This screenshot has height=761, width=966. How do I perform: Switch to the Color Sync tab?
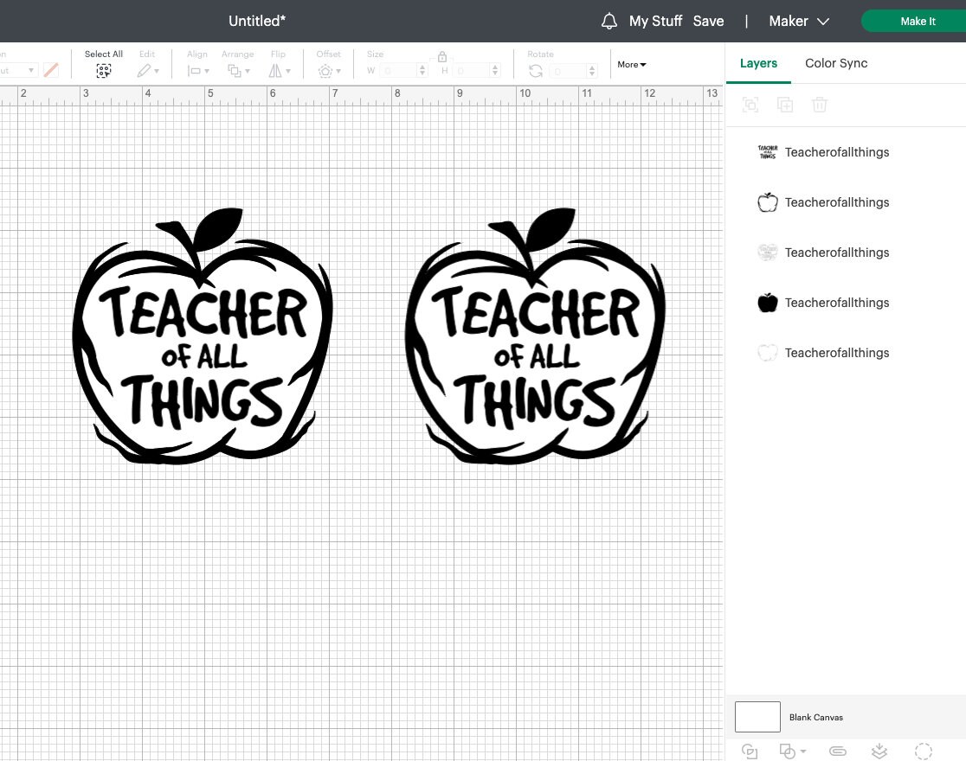pyautogui.click(x=836, y=63)
